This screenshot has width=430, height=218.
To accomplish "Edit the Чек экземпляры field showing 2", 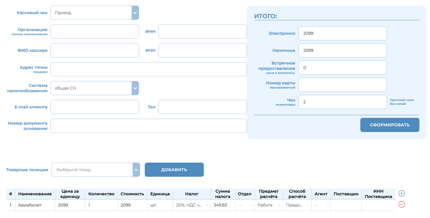I will (x=342, y=102).
